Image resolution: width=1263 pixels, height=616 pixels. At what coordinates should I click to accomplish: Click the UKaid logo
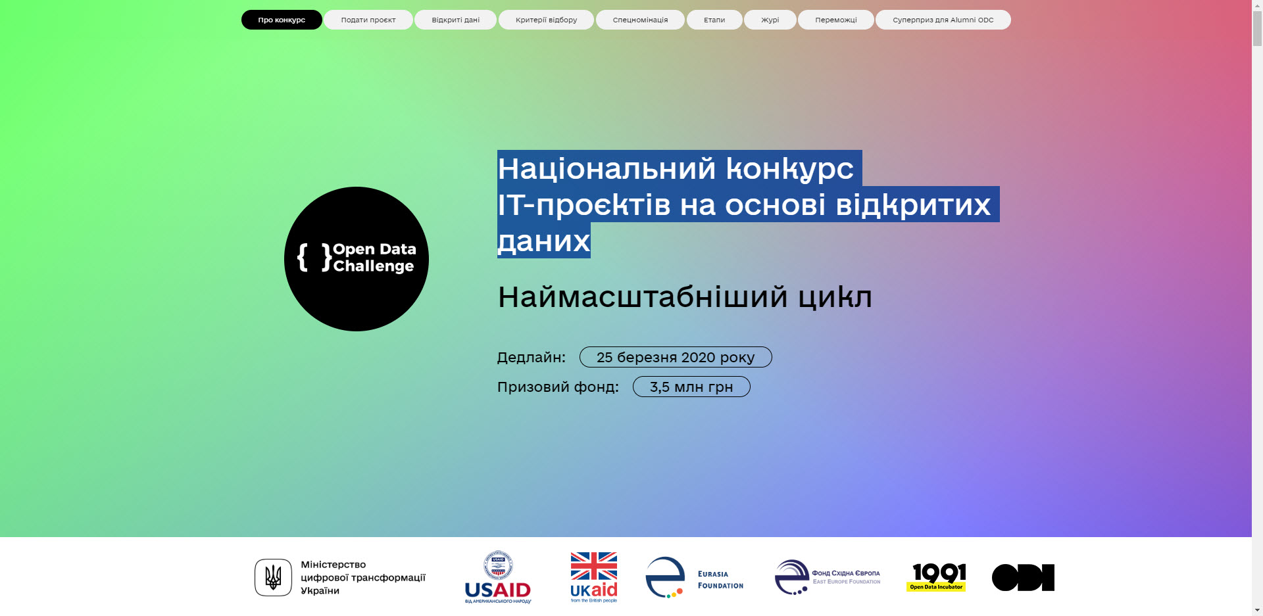point(594,577)
